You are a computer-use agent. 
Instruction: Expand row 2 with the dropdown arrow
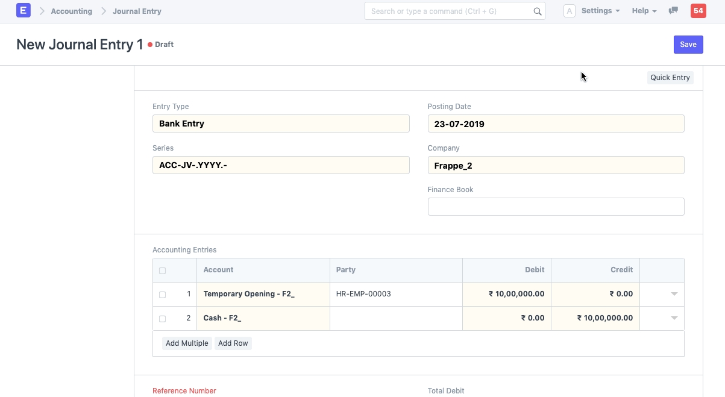tap(674, 318)
